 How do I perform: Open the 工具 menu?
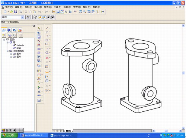(58, 7)
